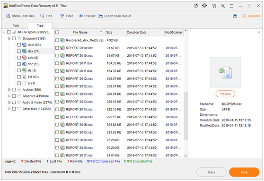Open the Filter funnel tool

tap(62, 16)
